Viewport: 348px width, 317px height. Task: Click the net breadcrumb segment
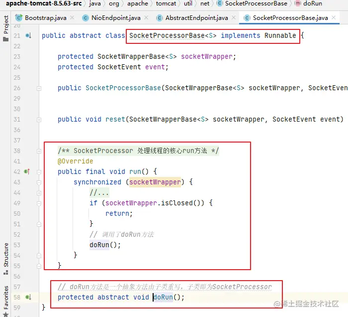coord(205,3)
